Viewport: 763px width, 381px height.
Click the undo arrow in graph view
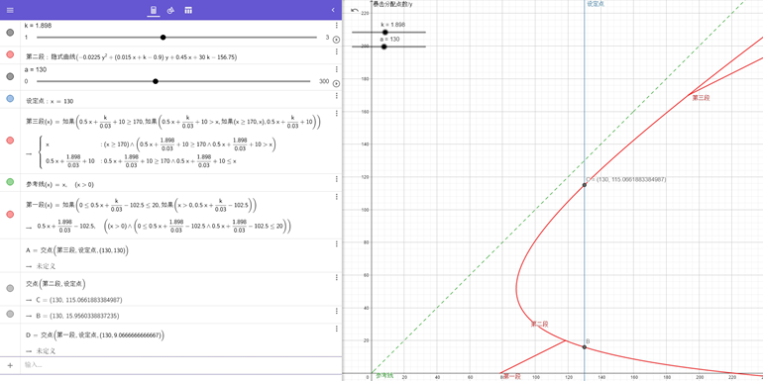355,10
